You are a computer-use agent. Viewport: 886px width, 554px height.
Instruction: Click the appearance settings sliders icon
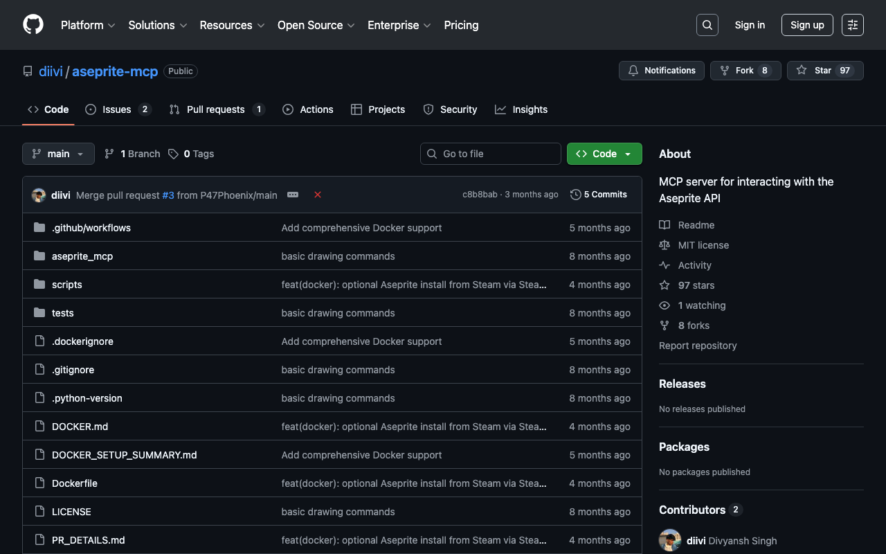(852, 25)
